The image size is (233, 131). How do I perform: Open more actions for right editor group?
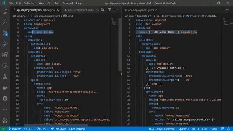coord(228,10)
